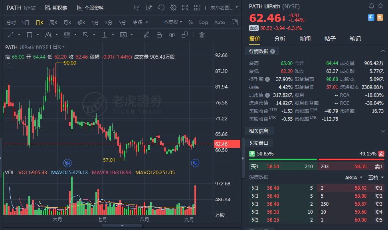388x230 pixels.
Task: Select the wave pattern drawing tool
Action: pos(48,35)
